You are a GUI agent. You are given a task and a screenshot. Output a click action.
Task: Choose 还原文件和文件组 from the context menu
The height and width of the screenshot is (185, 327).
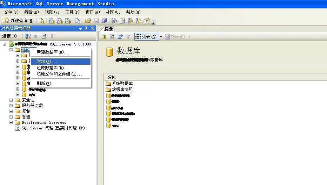(x=61, y=74)
